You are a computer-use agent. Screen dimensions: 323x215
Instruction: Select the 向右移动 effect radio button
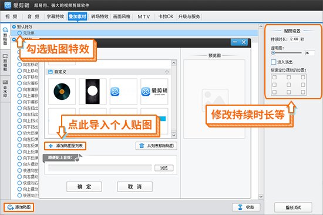pyautogui.click(x=19, y=65)
